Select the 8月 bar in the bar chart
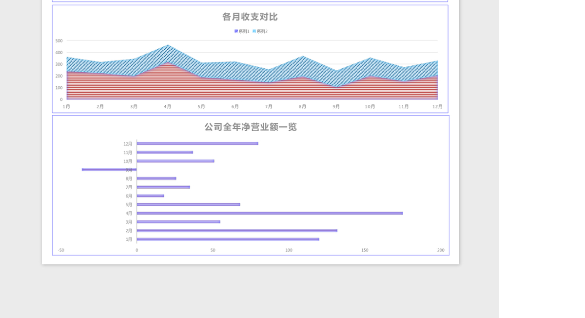Screen dimensions: 585x318 point(156,179)
